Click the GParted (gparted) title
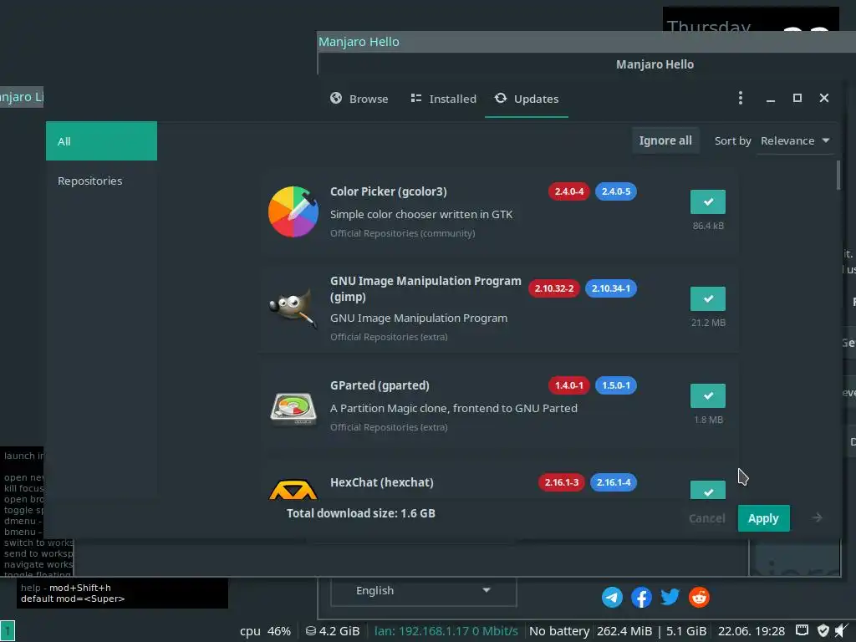 tap(380, 385)
